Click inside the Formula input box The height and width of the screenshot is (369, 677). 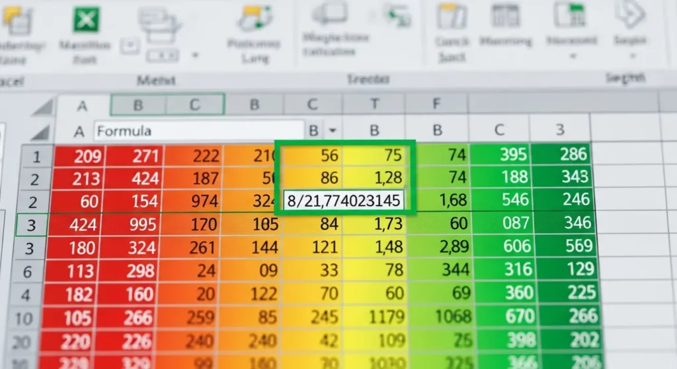pyautogui.click(x=198, y=131)
